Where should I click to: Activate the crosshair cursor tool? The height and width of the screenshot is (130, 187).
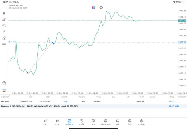click(4, 7)
